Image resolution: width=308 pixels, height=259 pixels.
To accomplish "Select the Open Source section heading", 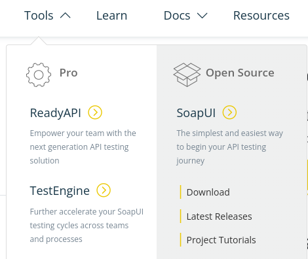I will pyautogui.click(x=240, y=73).
